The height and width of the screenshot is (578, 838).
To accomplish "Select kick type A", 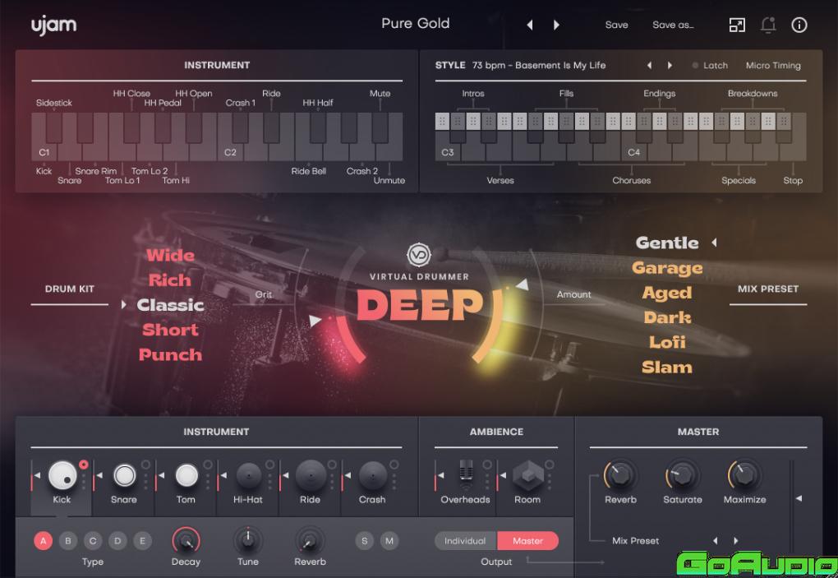I will coord(44,540).
